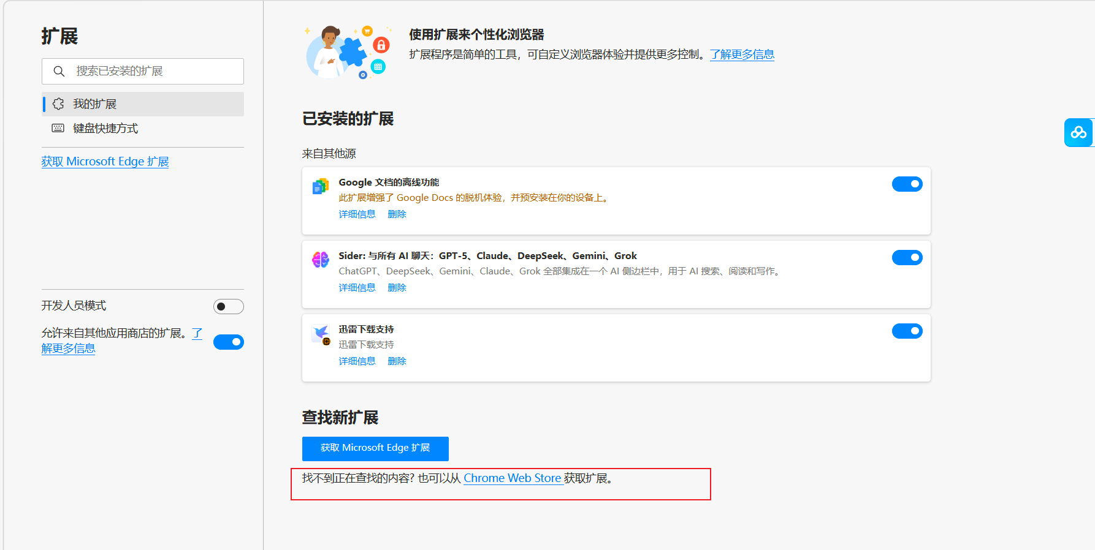Click 删除 for Google 文档的离线功能
This screenshot has height=550, width=1095.
tap(397, 214)
